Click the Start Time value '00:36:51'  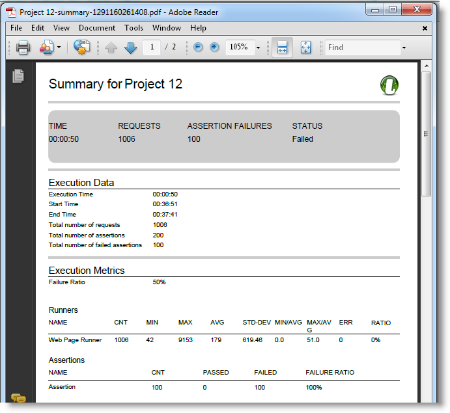pyautogui.click(x=165, y=204)
